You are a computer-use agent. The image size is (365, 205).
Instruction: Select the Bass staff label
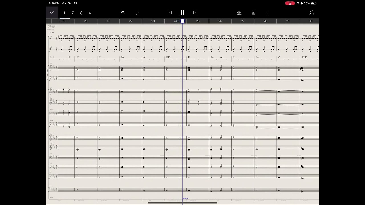[51, 186]
